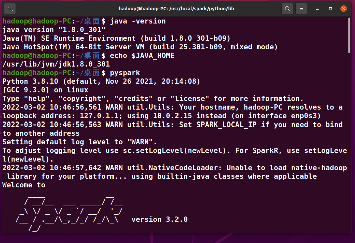Viewport: 355px width, 243px height.
Task: Minimize the terminal window
Action: 317,9
